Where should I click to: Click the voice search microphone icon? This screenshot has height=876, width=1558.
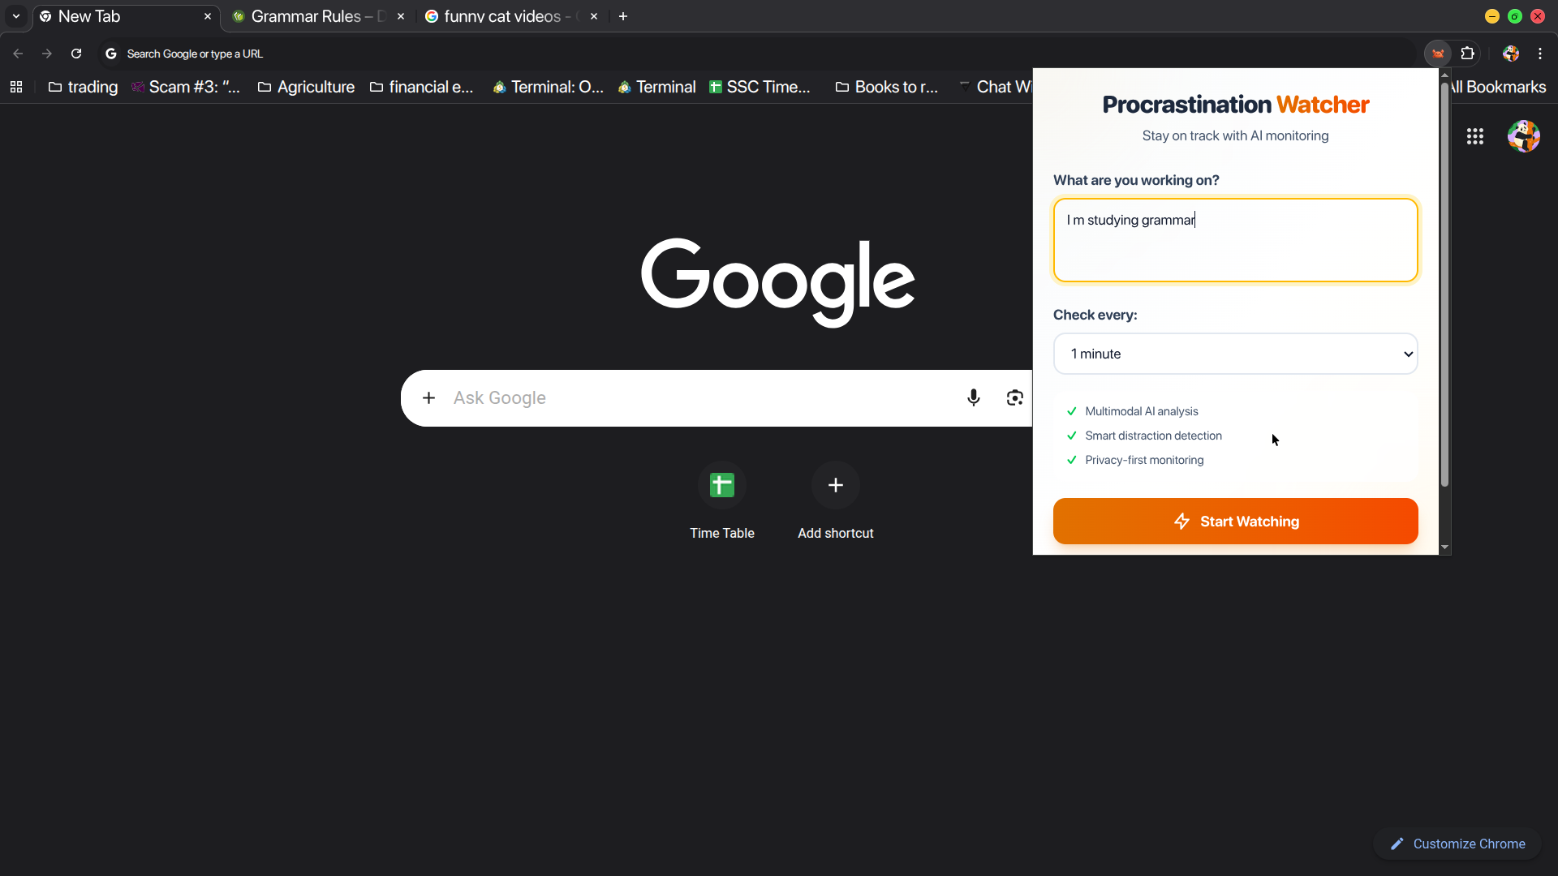click(x=973, y=397)
